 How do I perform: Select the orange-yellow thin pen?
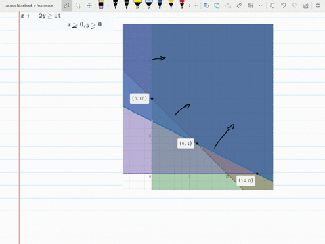point(171,5)
